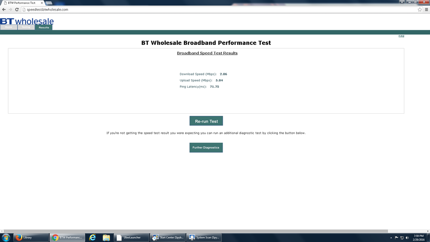
Task: Bookmark this page with the star icon
Action: point(420,9)
